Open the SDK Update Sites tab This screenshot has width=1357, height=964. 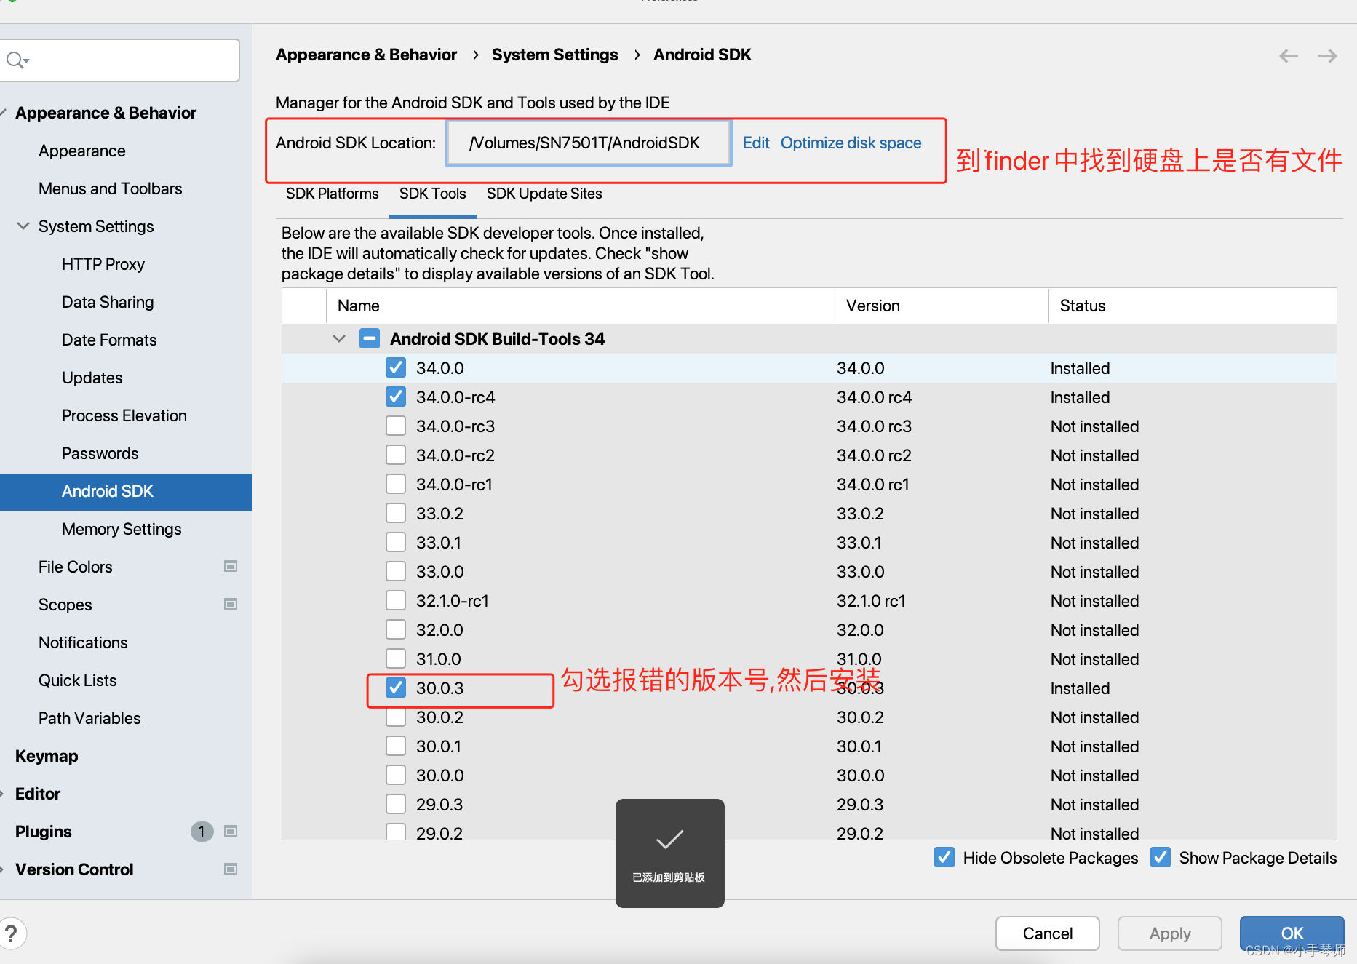click(544, 194)
